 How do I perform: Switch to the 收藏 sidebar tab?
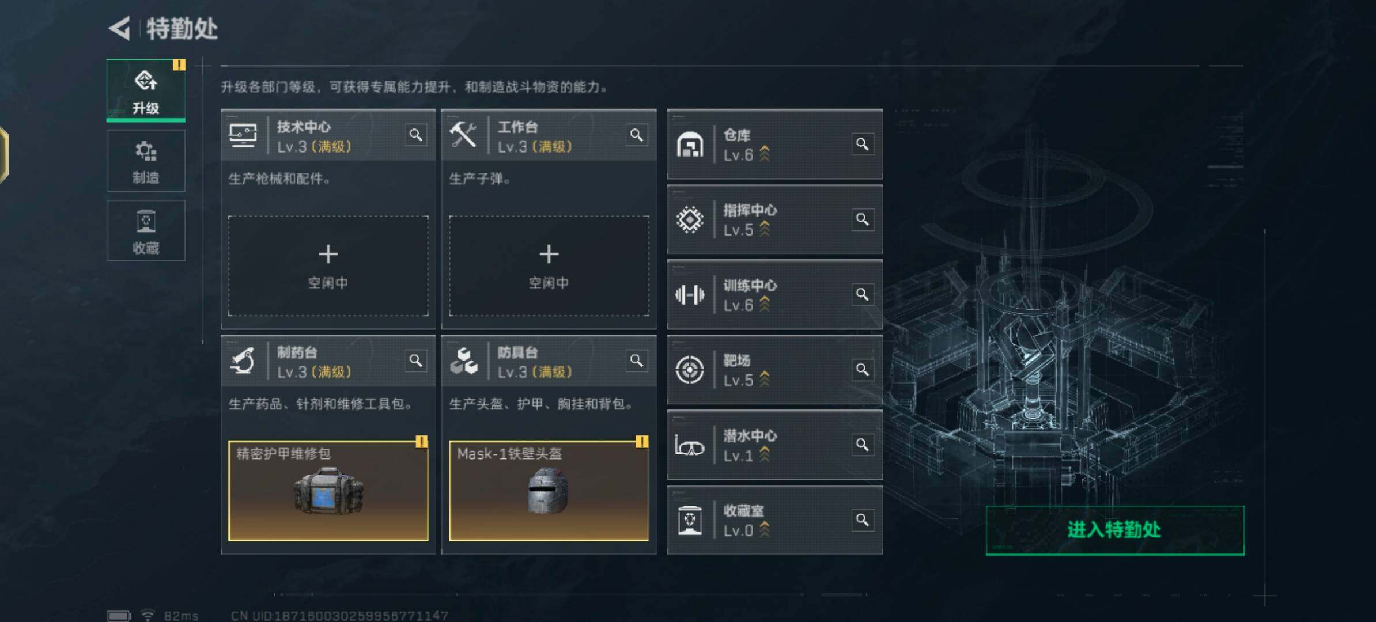pos(146,231)
